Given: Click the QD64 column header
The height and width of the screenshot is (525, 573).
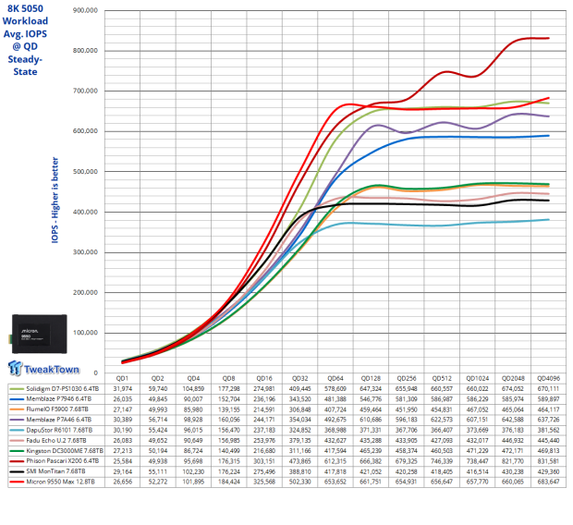Looking at the screenshot, I should click(x=335, y=378).
